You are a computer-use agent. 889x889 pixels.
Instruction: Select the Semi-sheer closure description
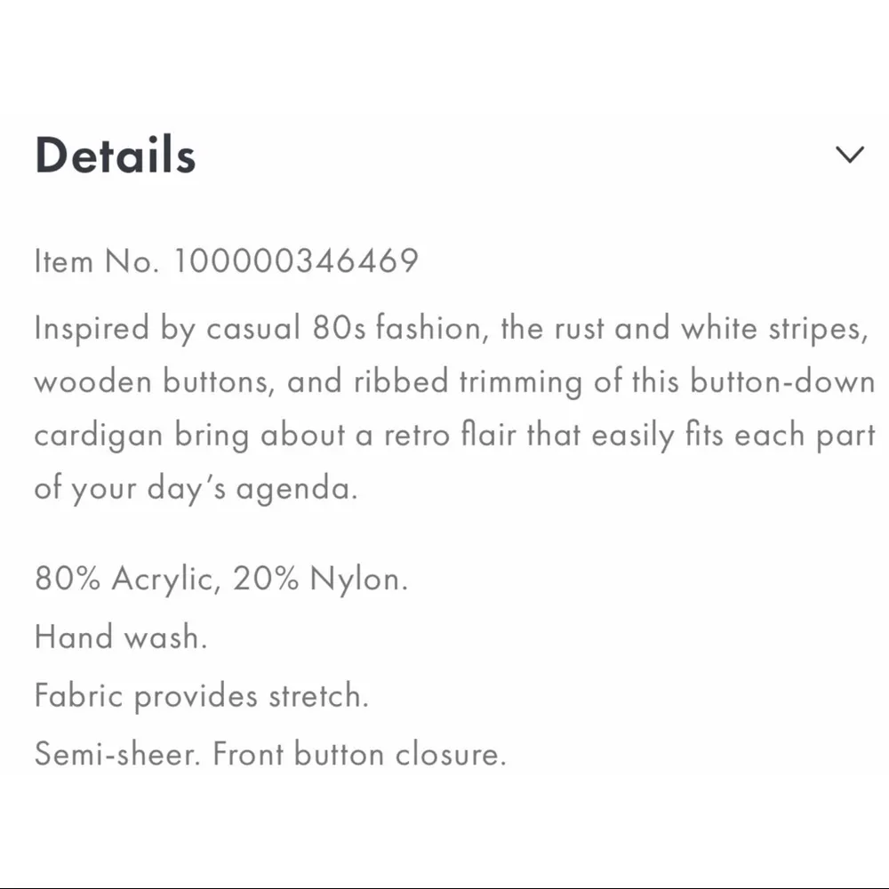[120, 753]
